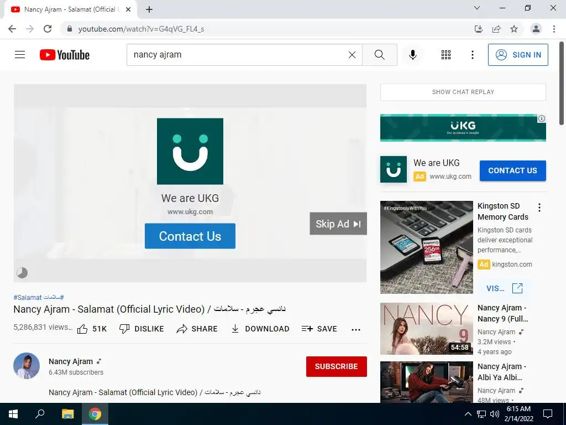Open Kingston SD cards ad thumbnail
This screenshot has height=425, width=566.
[426, 247]
